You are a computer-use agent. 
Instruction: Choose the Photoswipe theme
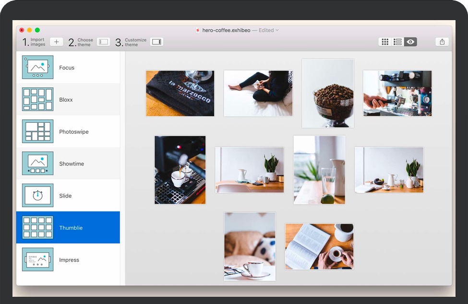pyautogui.click(x=73, y=132)
